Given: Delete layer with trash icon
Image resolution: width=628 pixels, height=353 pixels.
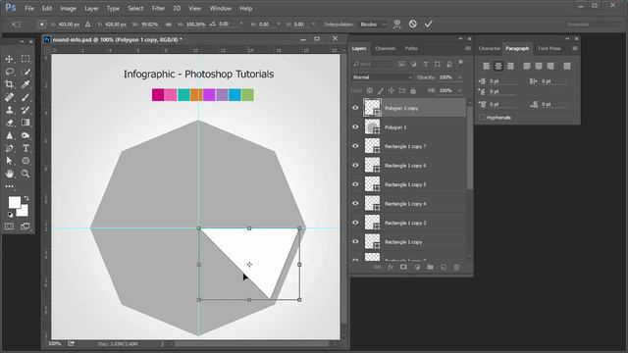Looking at the screenshot, I should point(456,267).
